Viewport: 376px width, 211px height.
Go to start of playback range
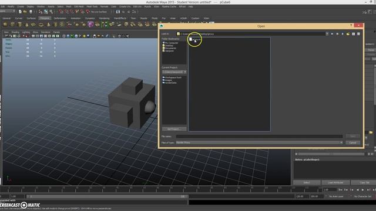pyautogui.click(x=340, y=190)
